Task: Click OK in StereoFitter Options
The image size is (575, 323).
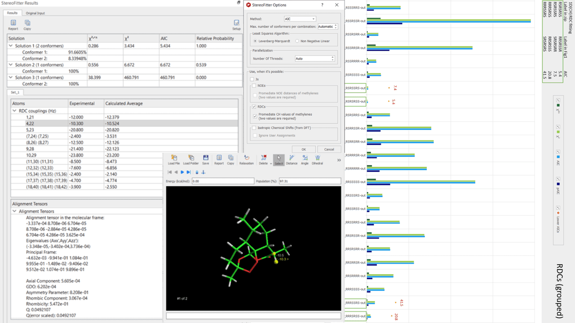Action: (304, 149)
